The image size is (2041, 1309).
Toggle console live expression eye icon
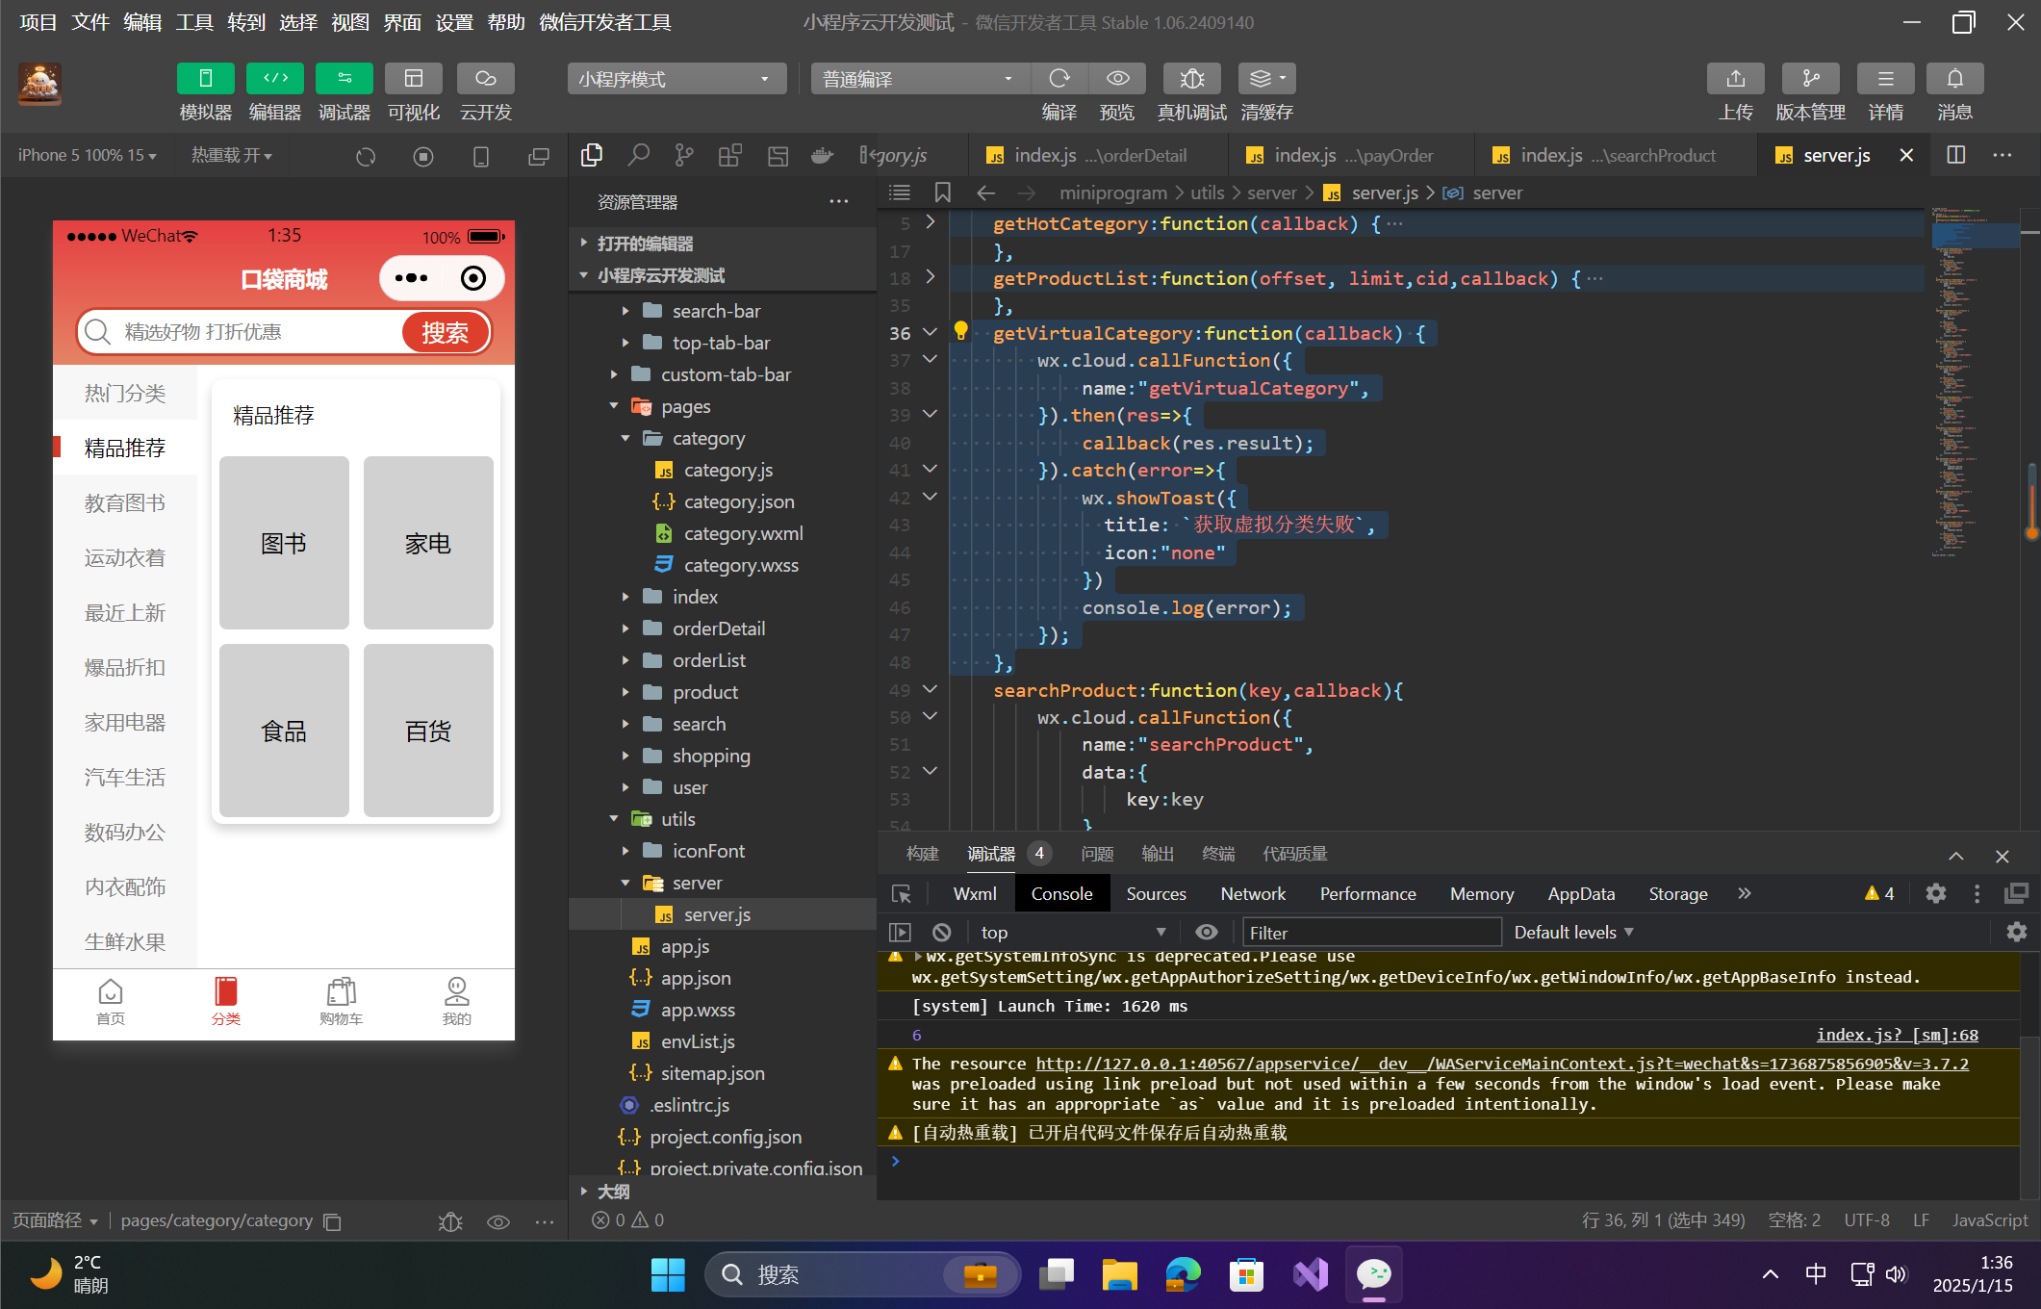click(1206, 932)
